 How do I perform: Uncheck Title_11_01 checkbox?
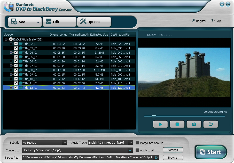click(16, 83)
